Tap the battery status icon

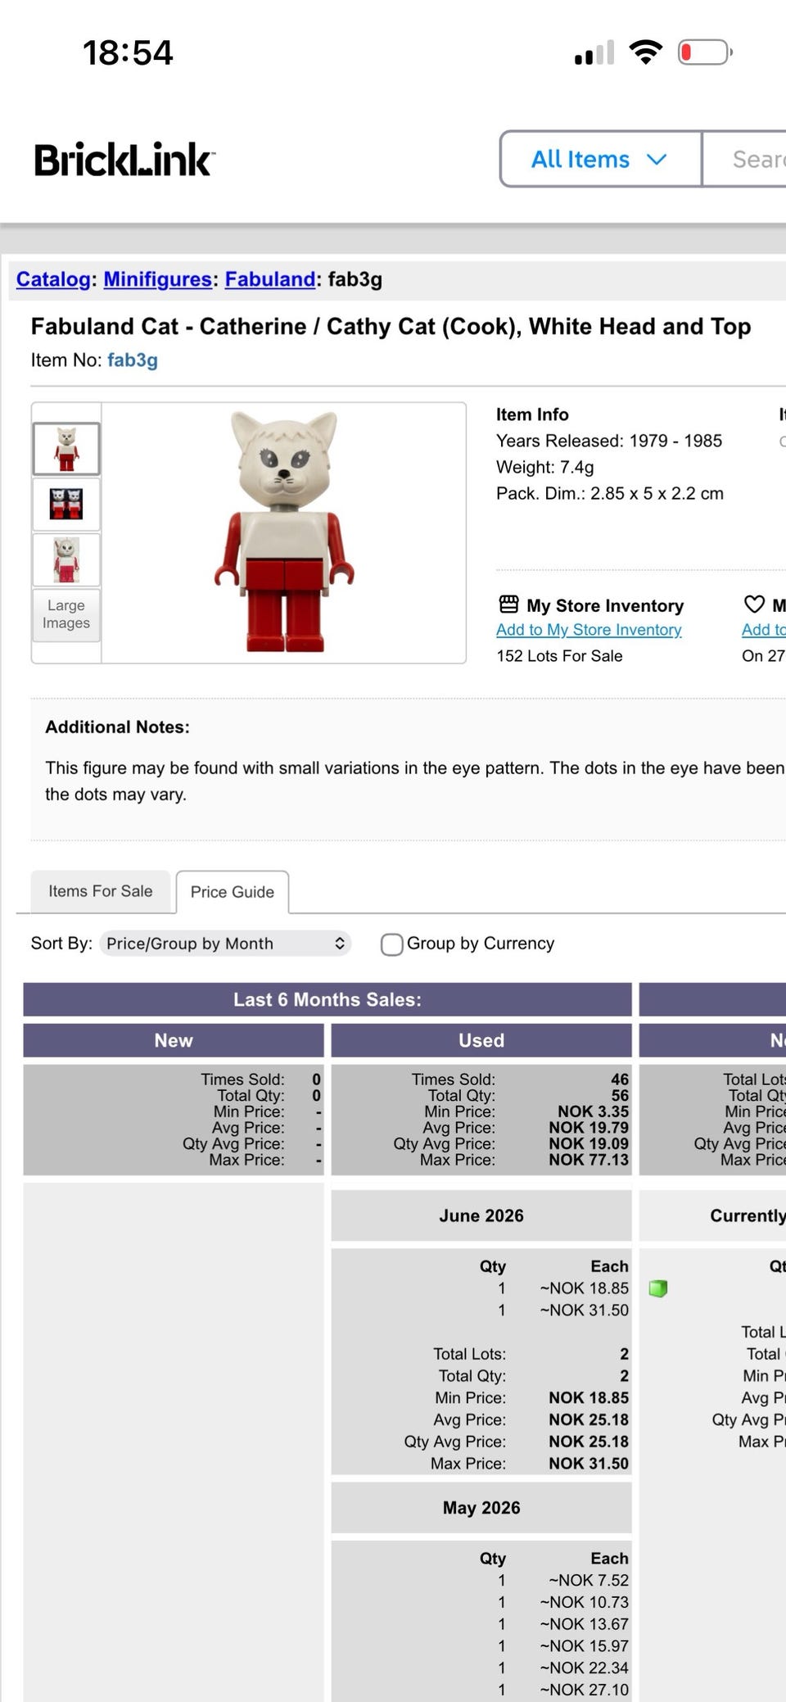tap(705, 52)
